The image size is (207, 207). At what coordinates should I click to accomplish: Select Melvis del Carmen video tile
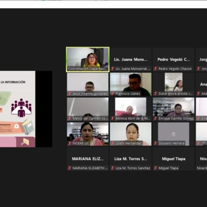(x=88, y=109)
